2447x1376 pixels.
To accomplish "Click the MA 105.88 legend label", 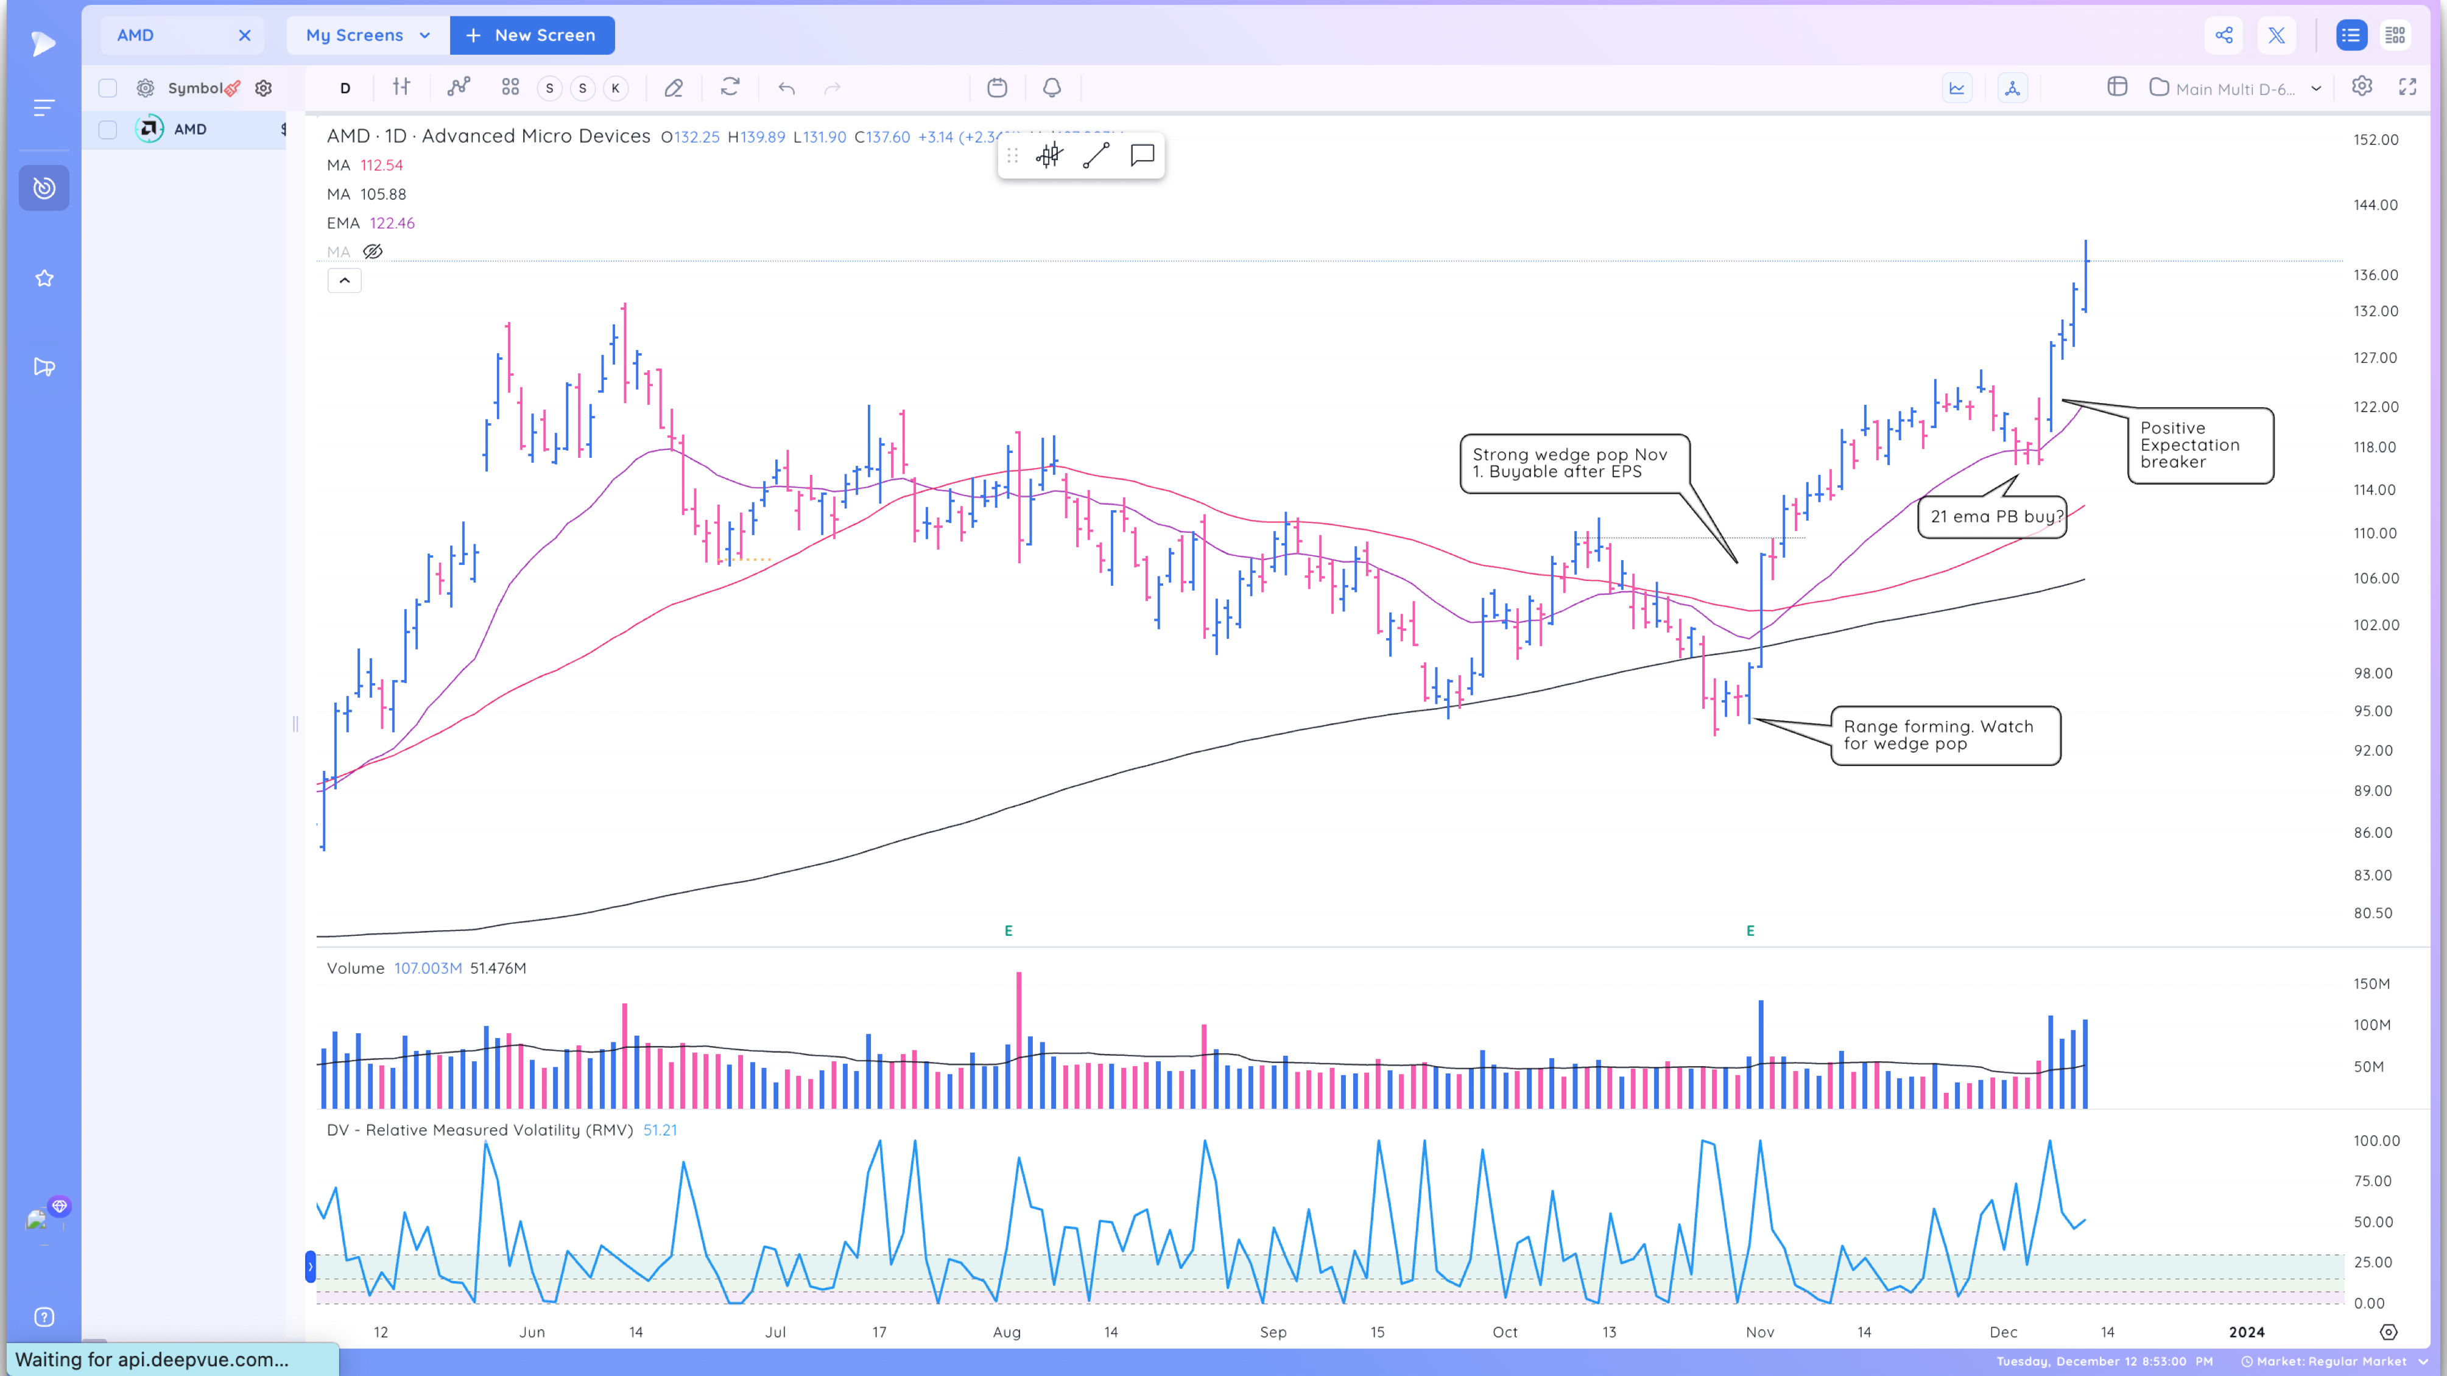I will [x=367, y=195].
